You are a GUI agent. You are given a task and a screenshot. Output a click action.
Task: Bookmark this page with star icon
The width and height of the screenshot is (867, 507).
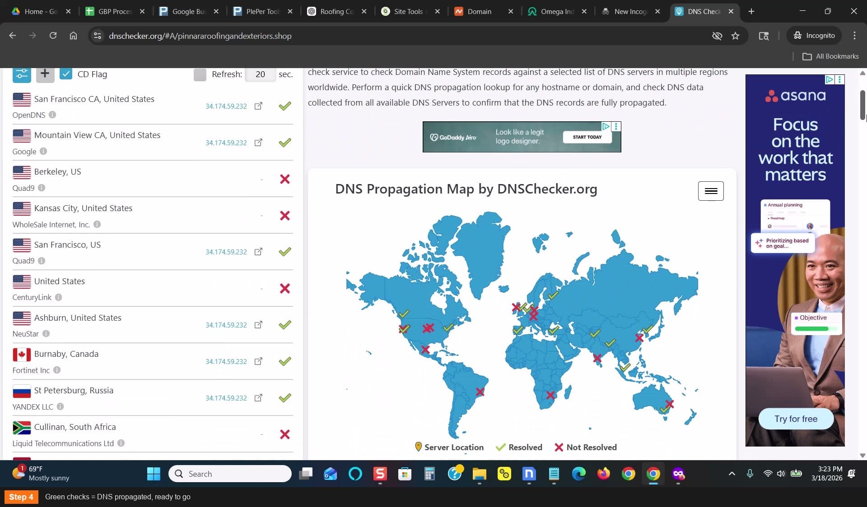(735, 36)
